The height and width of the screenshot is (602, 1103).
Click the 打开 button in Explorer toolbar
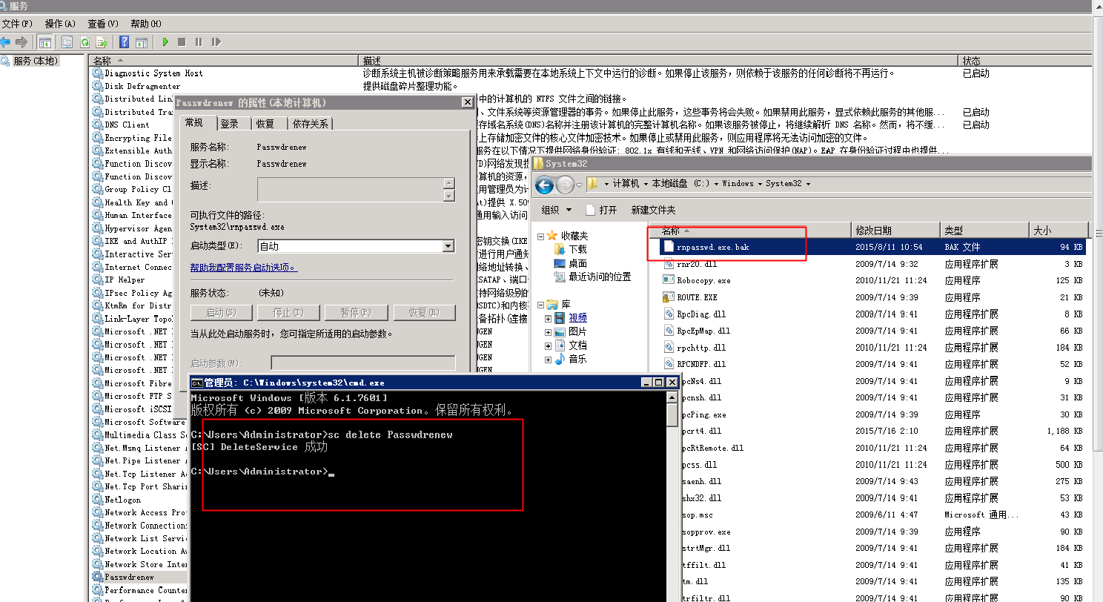[600, 210]
